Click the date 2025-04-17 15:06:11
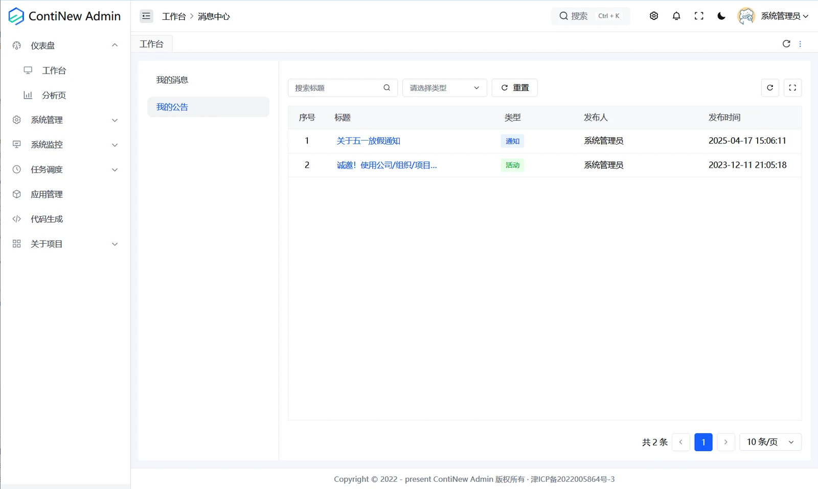This screenshot has height=489, width=818. pos(747,141)
